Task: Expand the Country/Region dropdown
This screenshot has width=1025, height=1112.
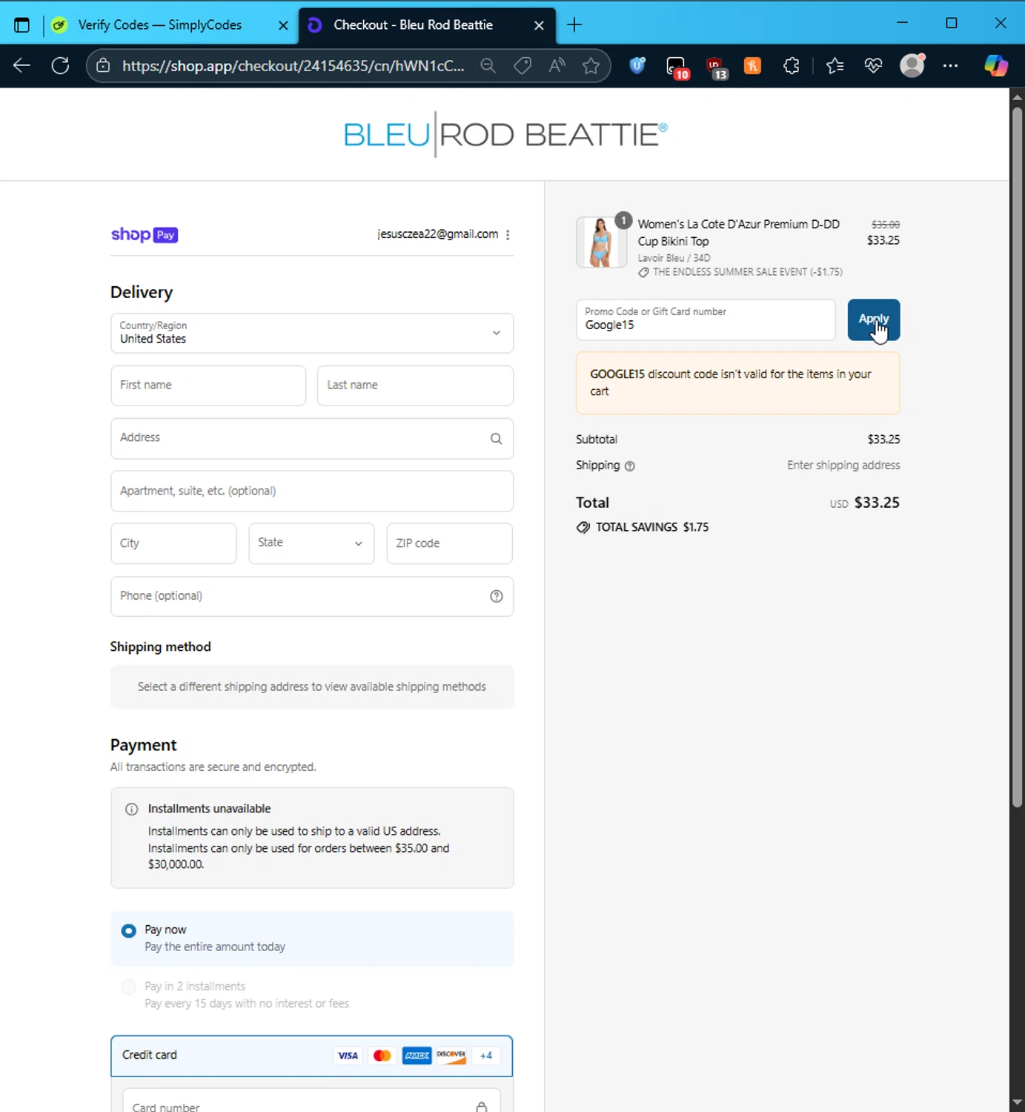Action: coord(312,333)
